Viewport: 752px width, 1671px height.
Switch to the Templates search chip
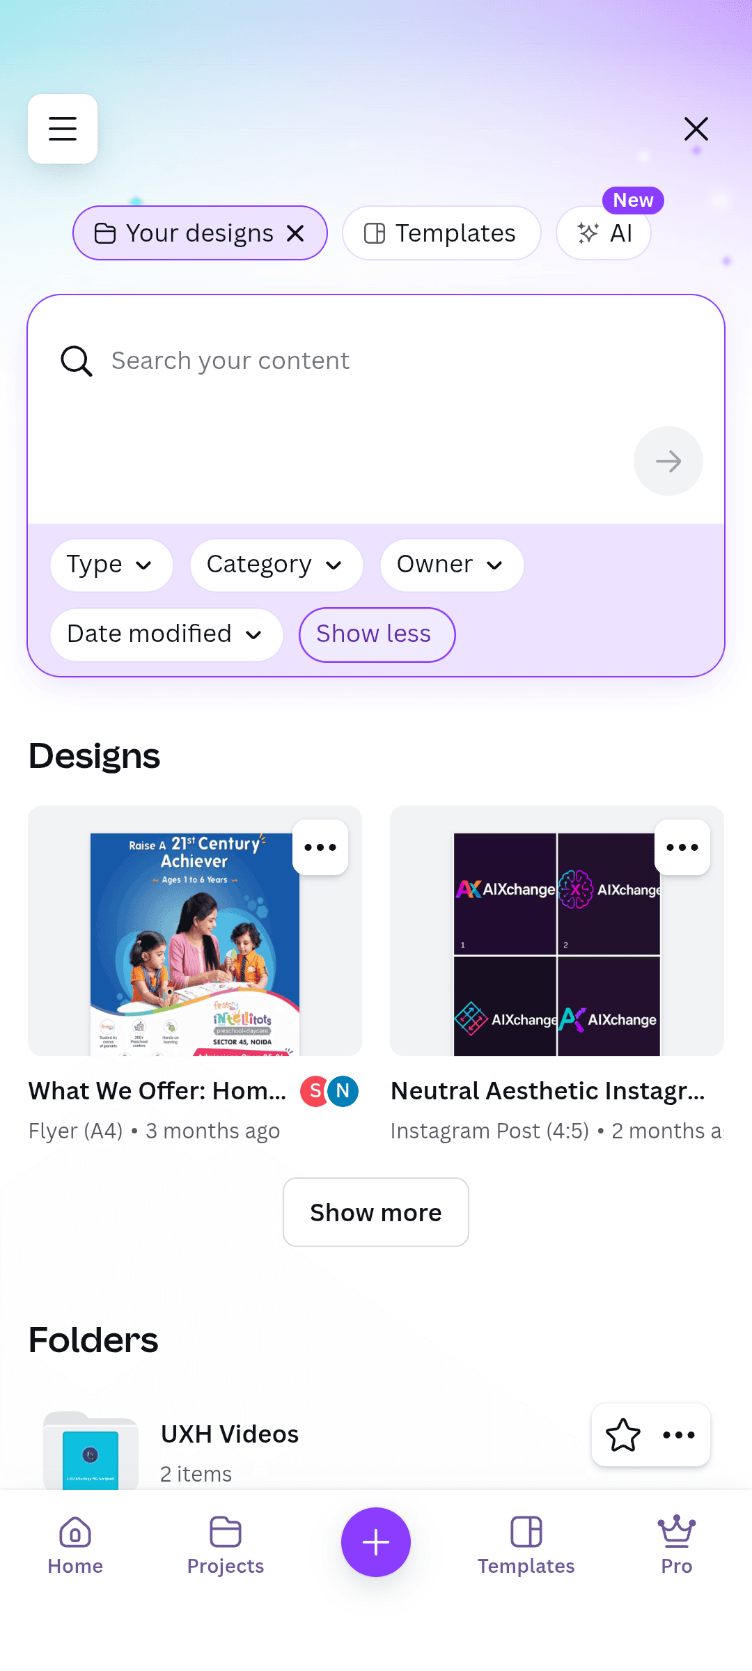441,233
